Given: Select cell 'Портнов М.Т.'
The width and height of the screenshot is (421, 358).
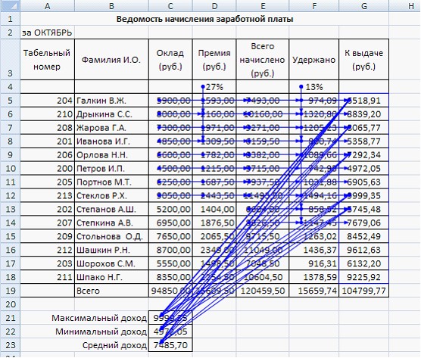Looking at the screenshot, I should pos(111,182).
